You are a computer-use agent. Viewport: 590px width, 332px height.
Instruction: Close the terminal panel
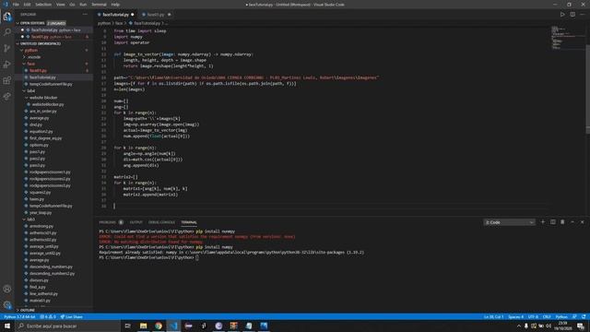pyautogui.click(x=582, y=222)
